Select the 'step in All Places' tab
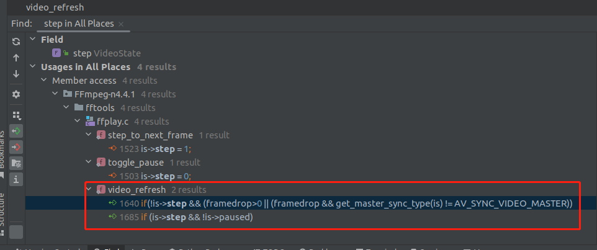The width and height of the screenshot is (597, 250). 79,24
